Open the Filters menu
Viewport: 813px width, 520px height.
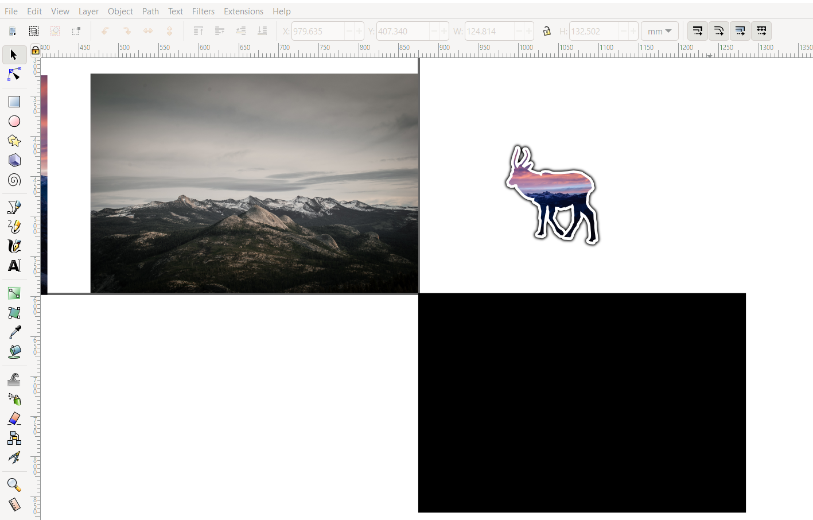(203, 11)
